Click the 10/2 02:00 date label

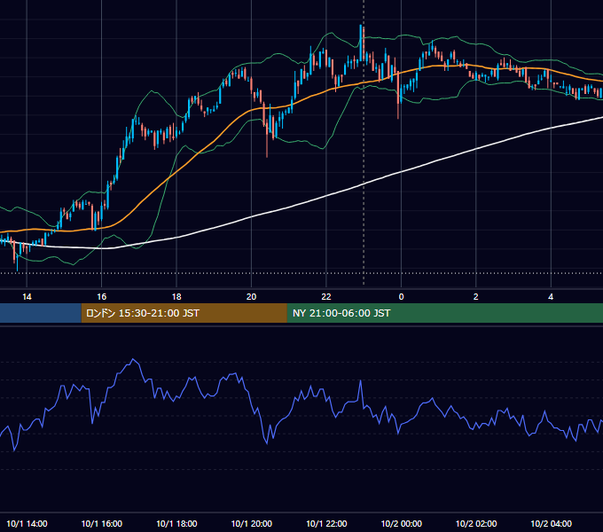[476, 523]
